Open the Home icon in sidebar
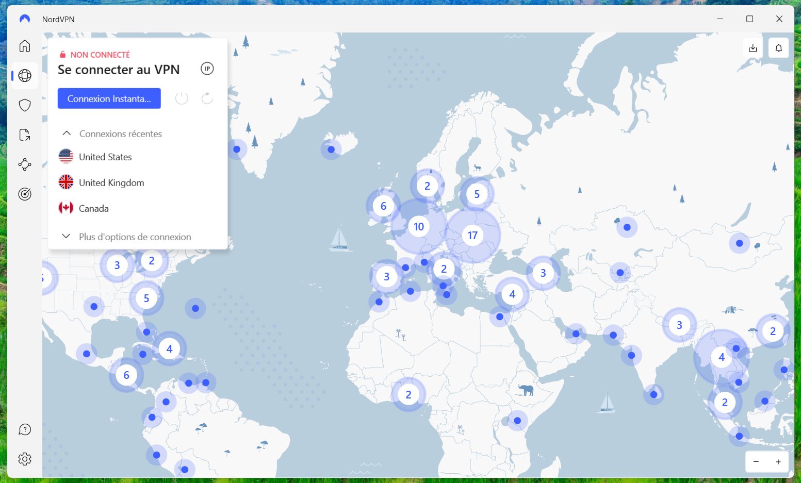This screenshot has width=801, height=483. click(x=25, y=46)
